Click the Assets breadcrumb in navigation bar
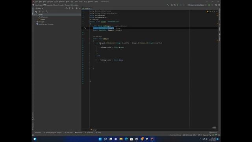252x142 pixels. [x=61, y=5]
